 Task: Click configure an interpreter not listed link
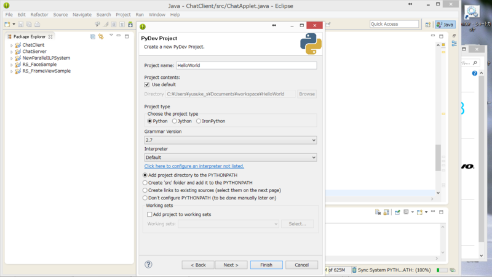(194, 166)
